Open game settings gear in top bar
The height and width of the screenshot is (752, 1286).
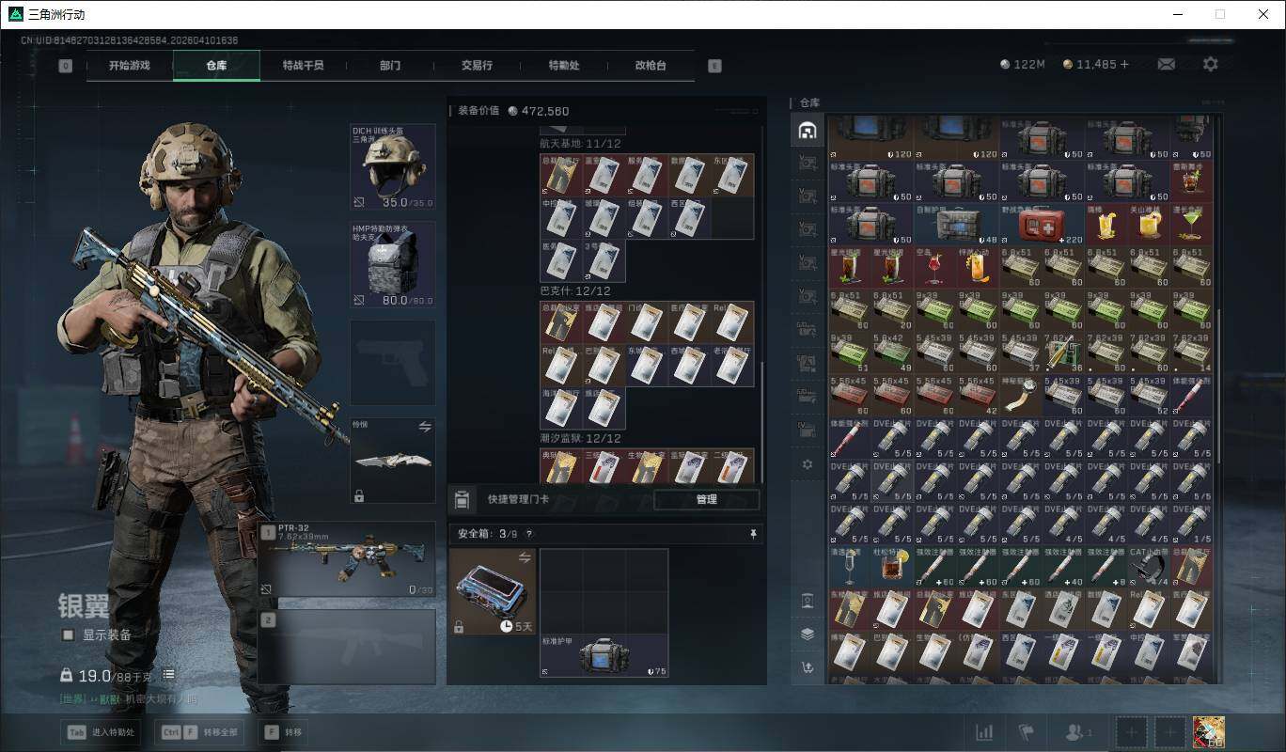pos(1211,64)
